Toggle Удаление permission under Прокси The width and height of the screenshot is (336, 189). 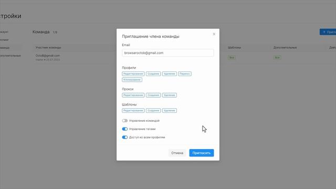169,95
